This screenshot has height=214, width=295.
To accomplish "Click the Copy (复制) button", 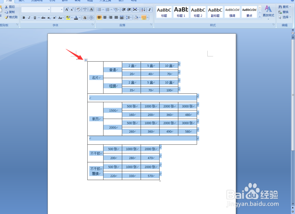I will pos(10,12).
